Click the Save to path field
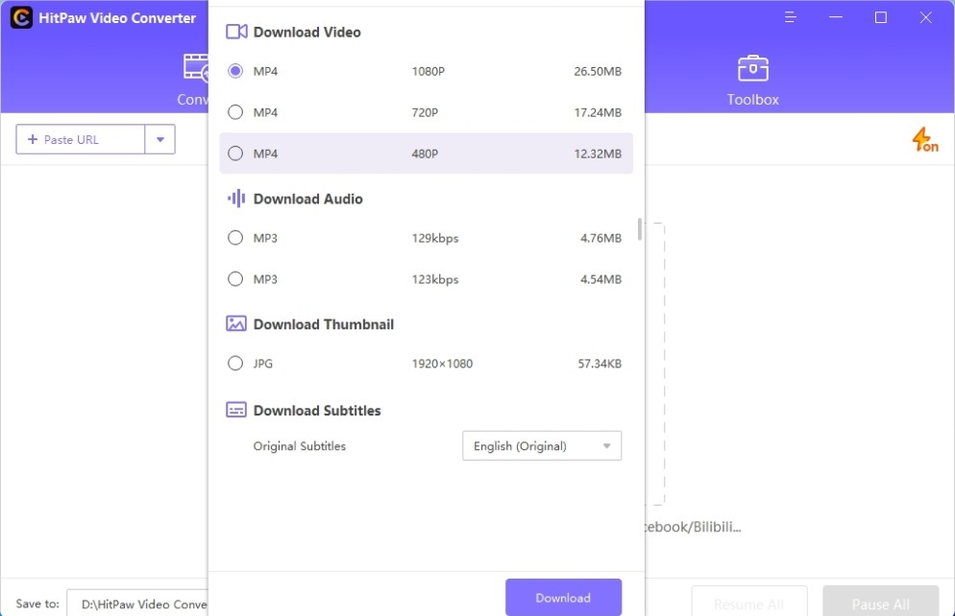The width and height of the screenshot is (955, 616). (137, 603)
